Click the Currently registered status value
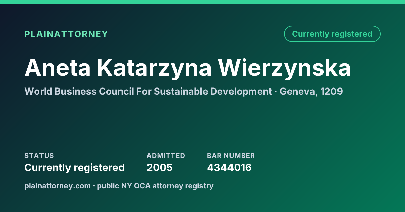This screenshot has height=212, width=405. click(75, 168)
